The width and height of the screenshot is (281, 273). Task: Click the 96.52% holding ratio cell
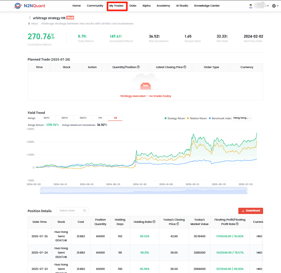(x=144, y=236)
